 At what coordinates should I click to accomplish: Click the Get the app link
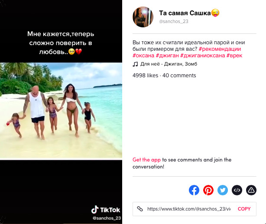pyautogui.click(x=146, y=160)
